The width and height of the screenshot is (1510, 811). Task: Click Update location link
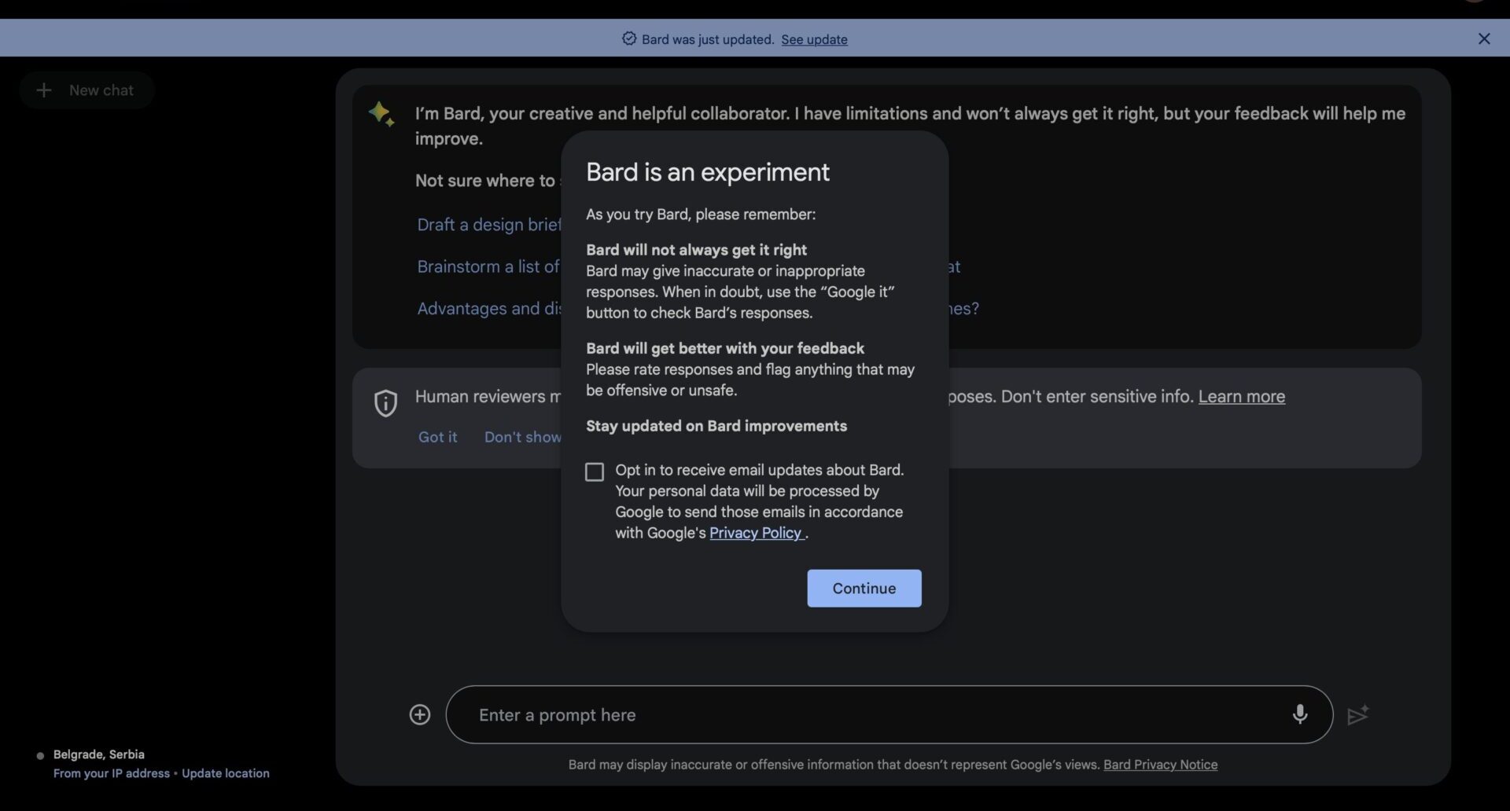pos(226,773)
